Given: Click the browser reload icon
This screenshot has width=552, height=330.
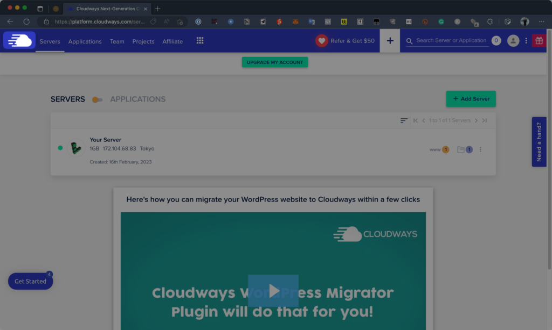Looking at the screenshot, I should pyautogui.click(x=26, y=21).
